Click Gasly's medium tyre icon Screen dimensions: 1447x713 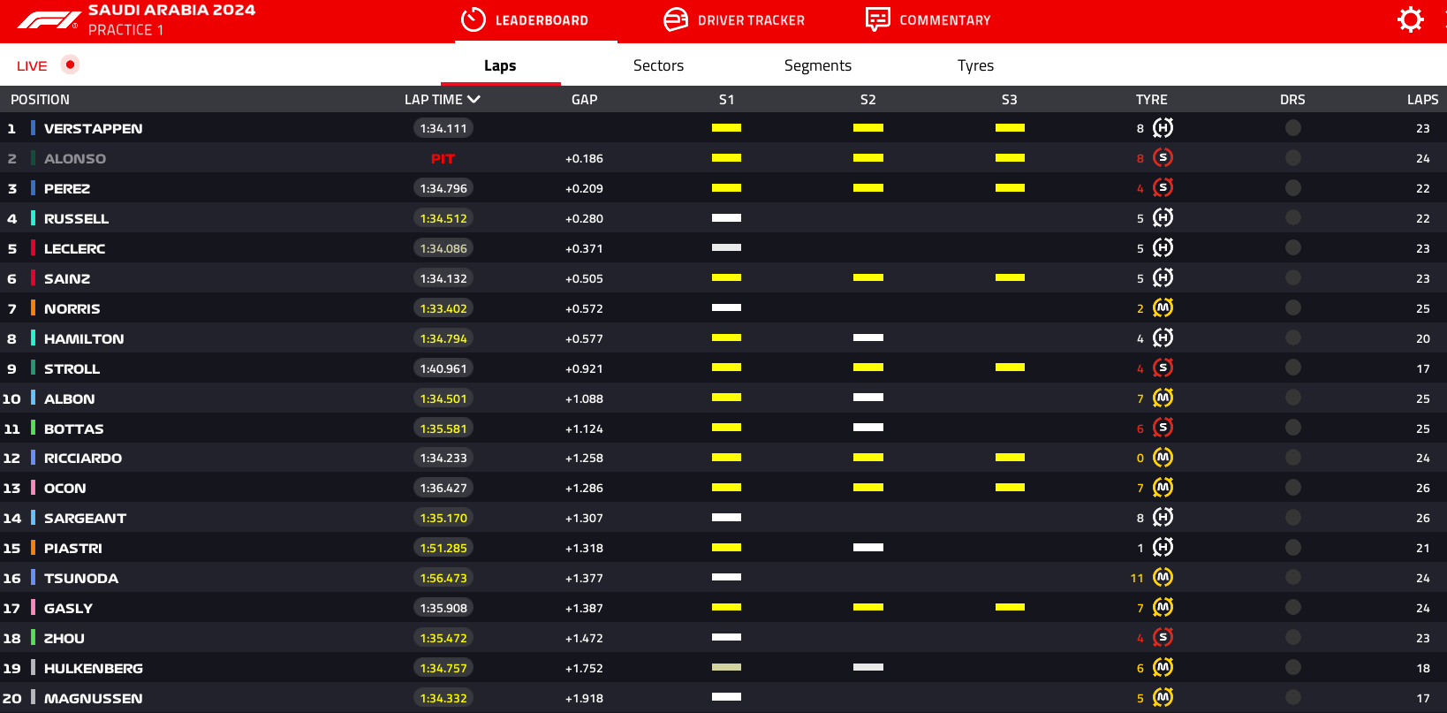click(x=1163, y=608)
